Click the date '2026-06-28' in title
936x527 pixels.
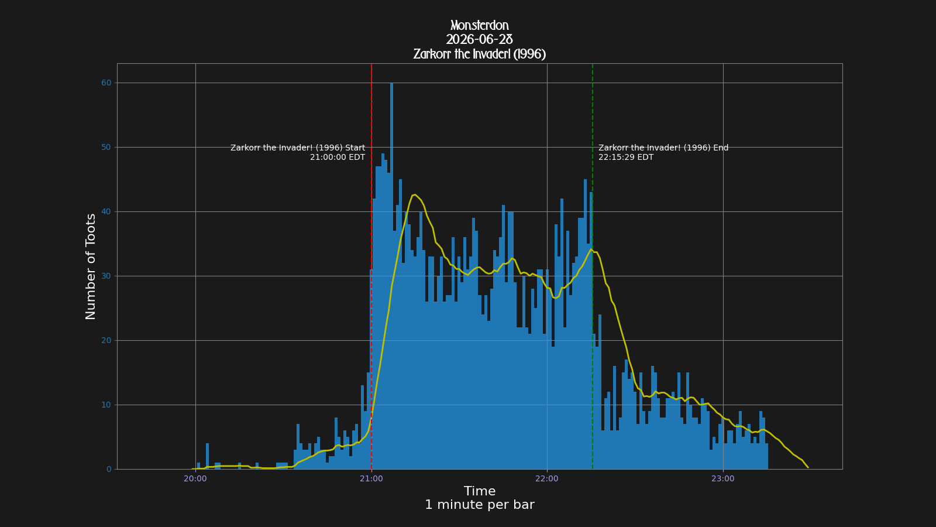[480, 40]
